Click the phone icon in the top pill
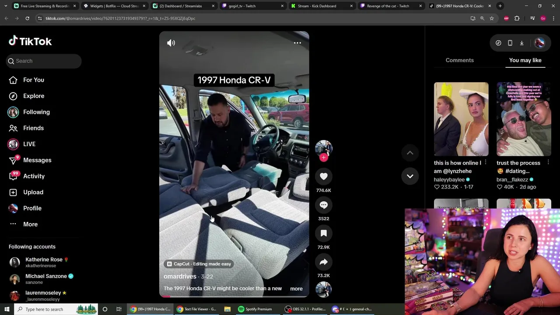This screenshot has height=315, width=560. coord(510,43)
